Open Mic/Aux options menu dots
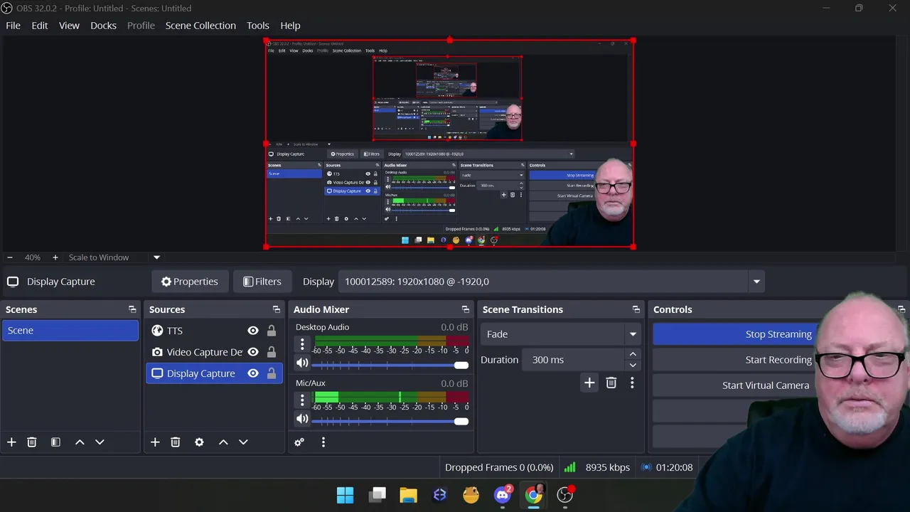Screen dimensions: 910x512 302,400
